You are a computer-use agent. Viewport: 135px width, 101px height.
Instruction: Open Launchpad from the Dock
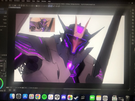tap(31, 97)
